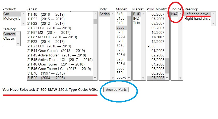Image resolution: width=218 pixels, height=119 pixels.
Task: Select THA market
Action: tap(137, 23)
